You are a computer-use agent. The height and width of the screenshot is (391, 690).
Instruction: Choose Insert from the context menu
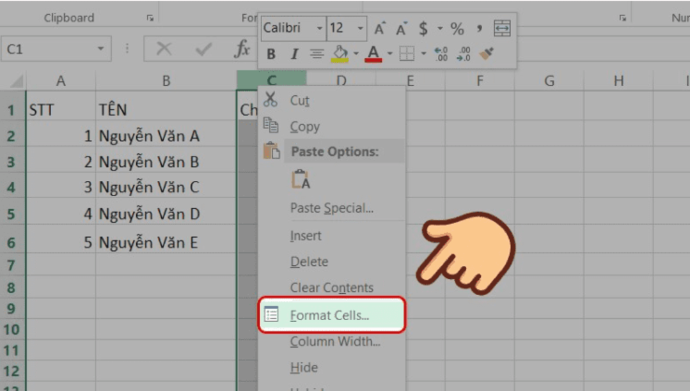(x=331, y=236)
